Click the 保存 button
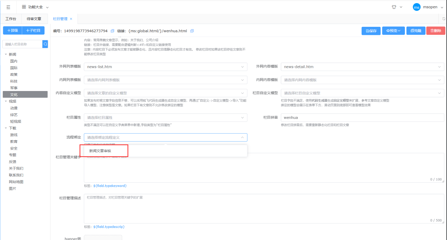The width and height of the screenshot is (447, 240). [371, 31]
